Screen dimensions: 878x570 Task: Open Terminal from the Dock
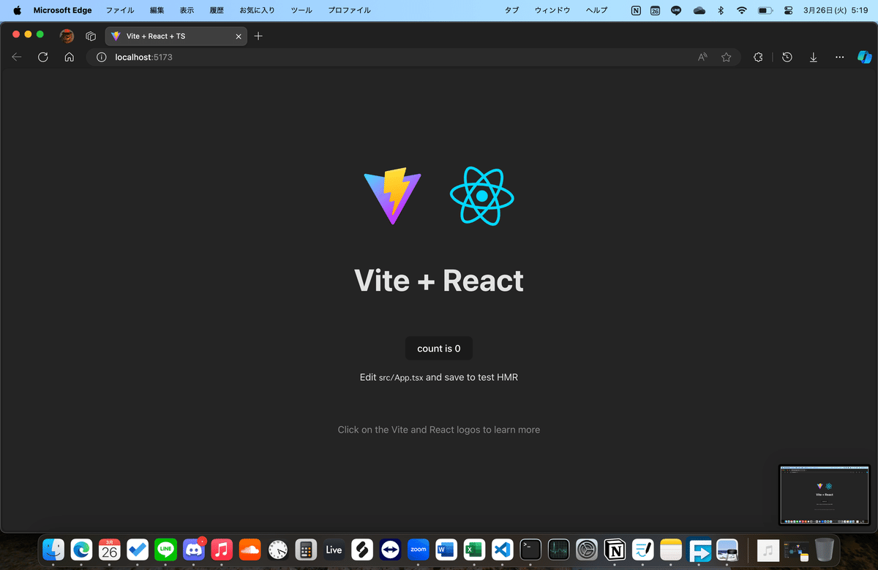pyautogui.click(x=530, y=550)
